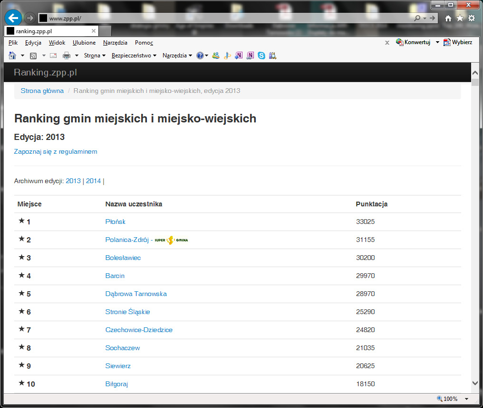Open Favorites with the star icon
This screenshot has width=483, height=408.
point(459,18)
